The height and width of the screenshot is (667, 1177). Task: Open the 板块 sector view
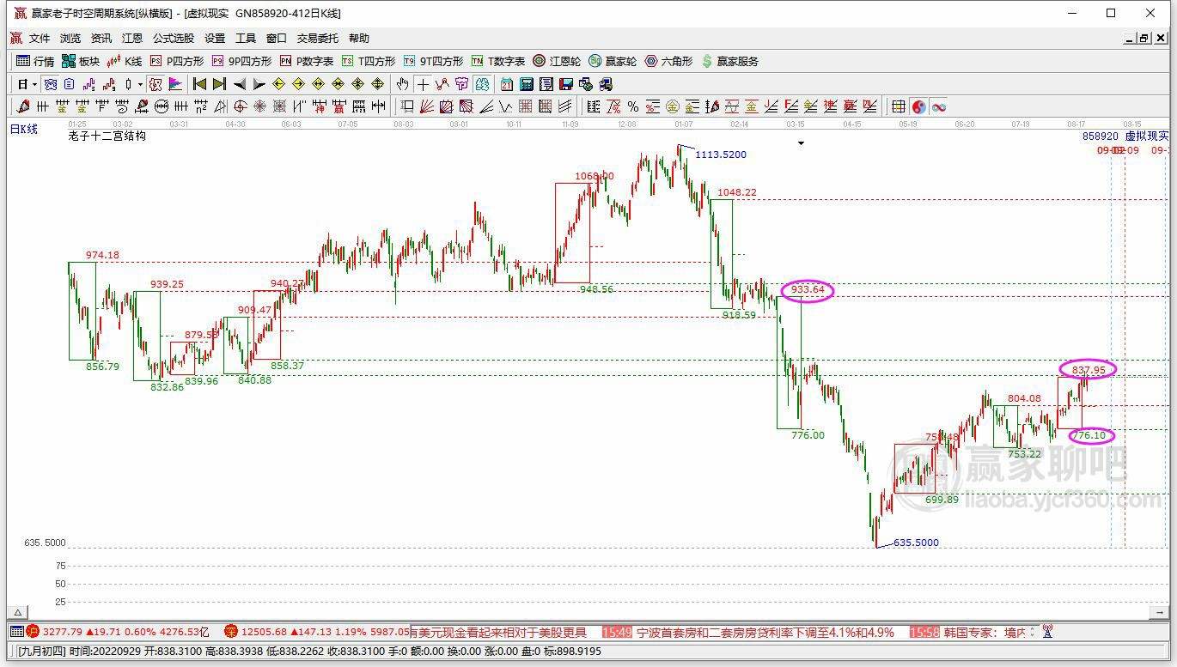pos(81,61)
